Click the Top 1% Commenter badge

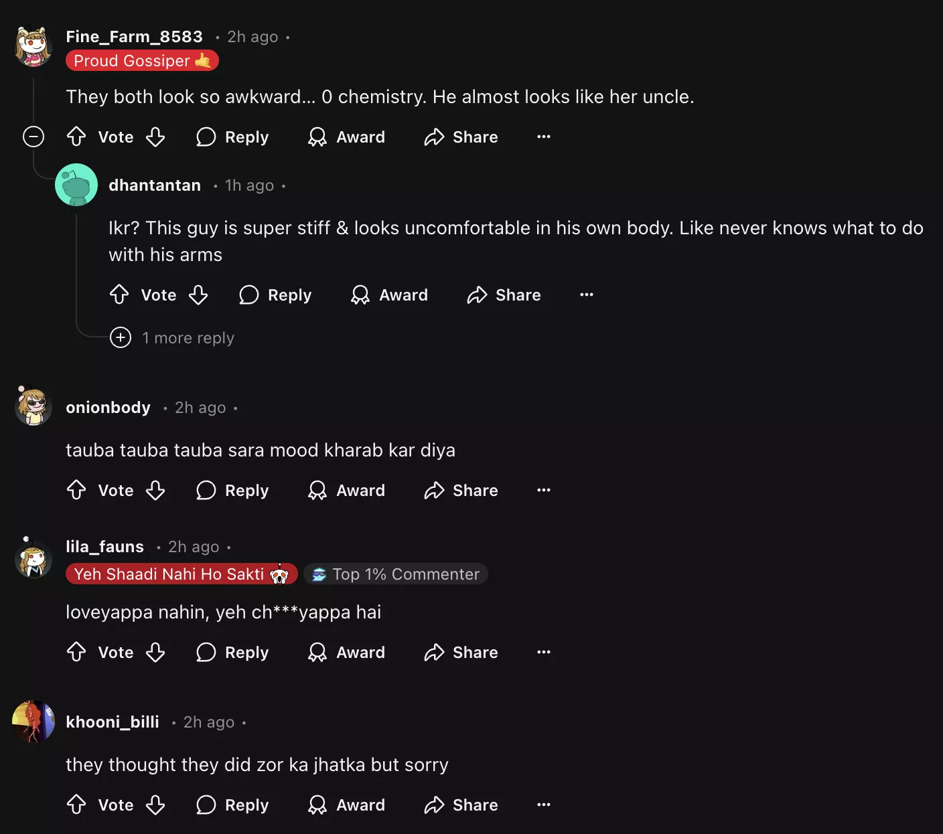coord(396,574)
